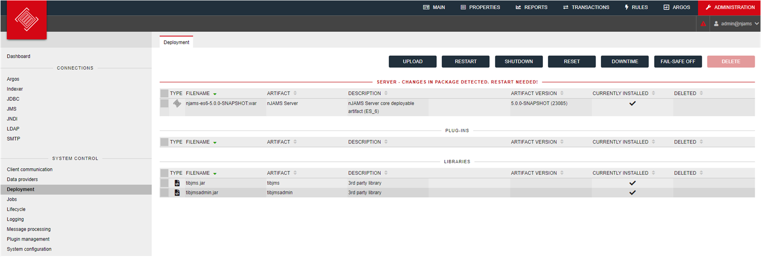Open Jobs page
Screen dimensions: 761x257
click(12, 199)
